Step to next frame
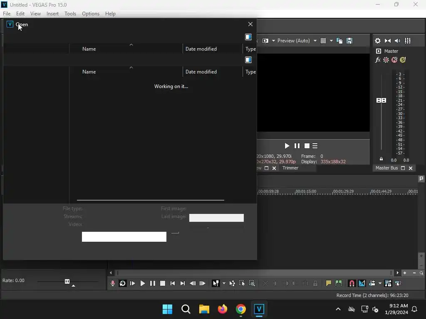The height and width of the screenshot is (319, 426). [x=203, y=283]
